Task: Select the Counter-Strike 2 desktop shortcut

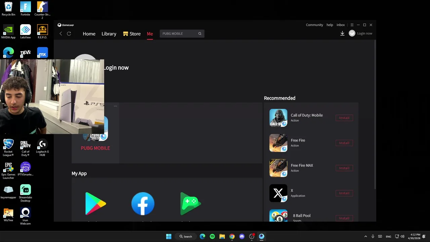Action: click(42, 10)
